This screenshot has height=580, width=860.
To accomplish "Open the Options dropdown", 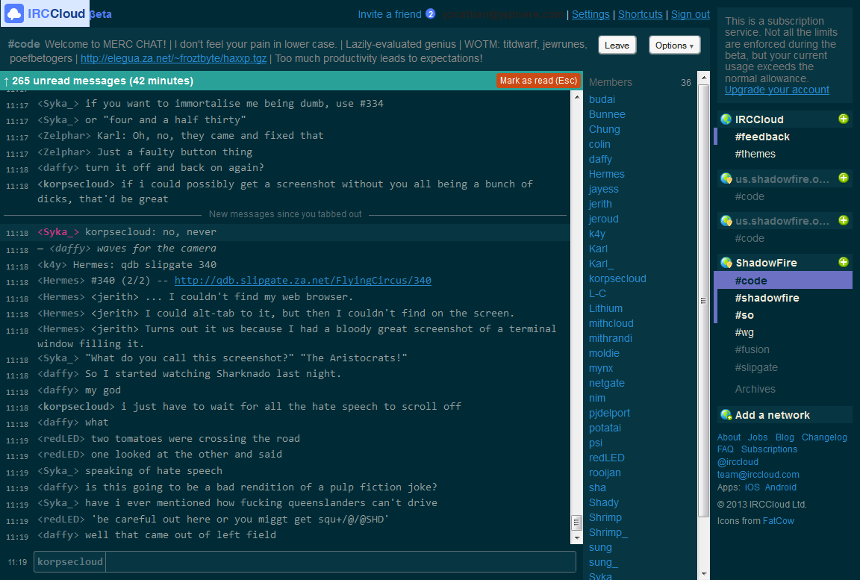I will [674, 45].
